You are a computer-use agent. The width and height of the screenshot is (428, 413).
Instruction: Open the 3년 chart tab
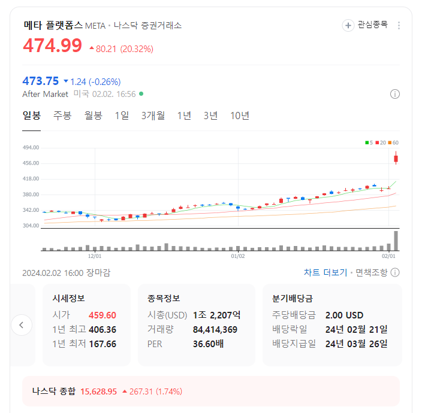pyautogui.click(x=211, y=116)
